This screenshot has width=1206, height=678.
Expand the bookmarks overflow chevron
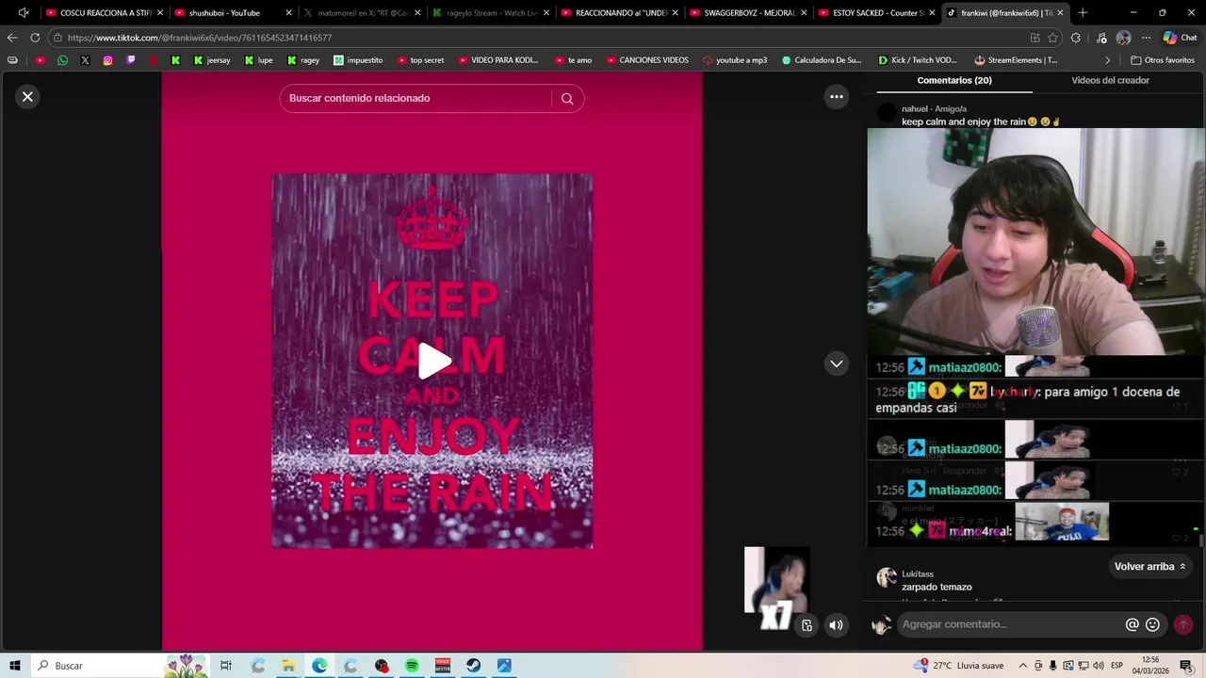(1109, 60)
